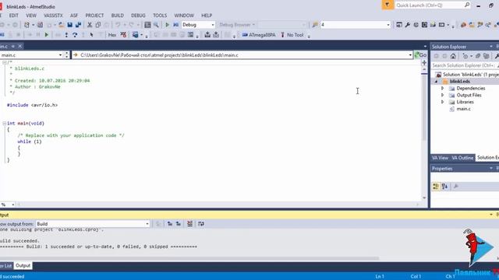
Task: Click the Find in Files binoculars icon
Action: [x=315, y=25]
